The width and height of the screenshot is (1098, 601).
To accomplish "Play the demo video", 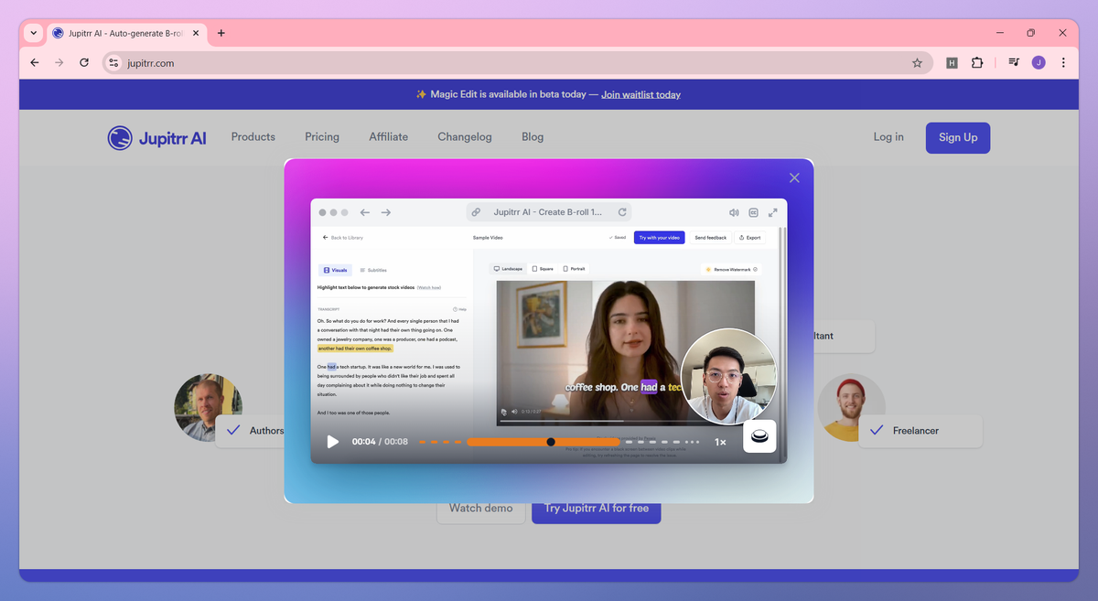I will tap(333, 442).
